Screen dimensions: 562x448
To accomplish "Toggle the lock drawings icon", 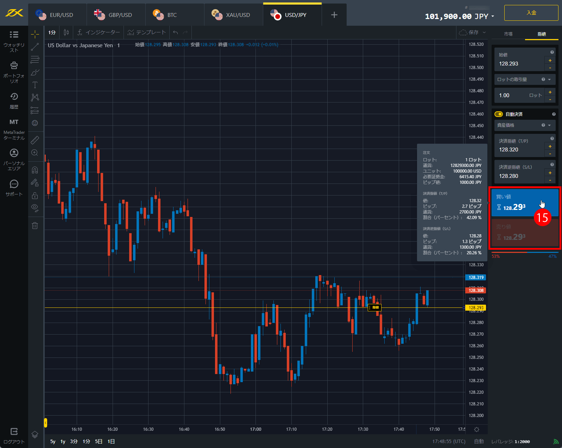I will coord(35,195).
